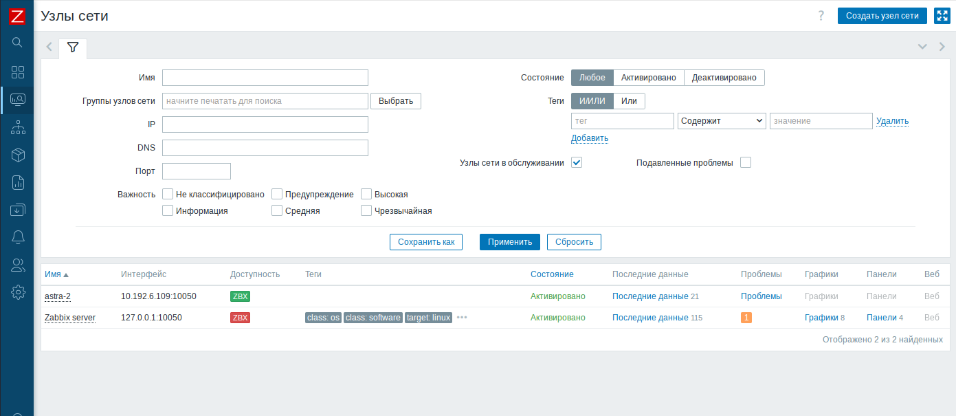This screenshot has width=956, height=416.
Task: Toggle kiosk fullscreen mode icon
Action: click(942, 16)
